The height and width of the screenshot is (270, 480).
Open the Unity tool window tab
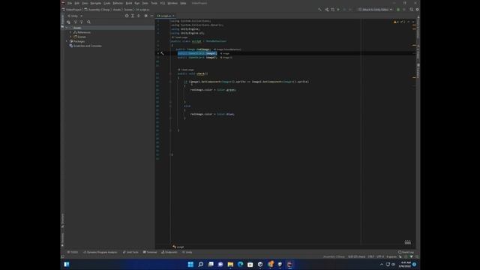pos(187,252)
